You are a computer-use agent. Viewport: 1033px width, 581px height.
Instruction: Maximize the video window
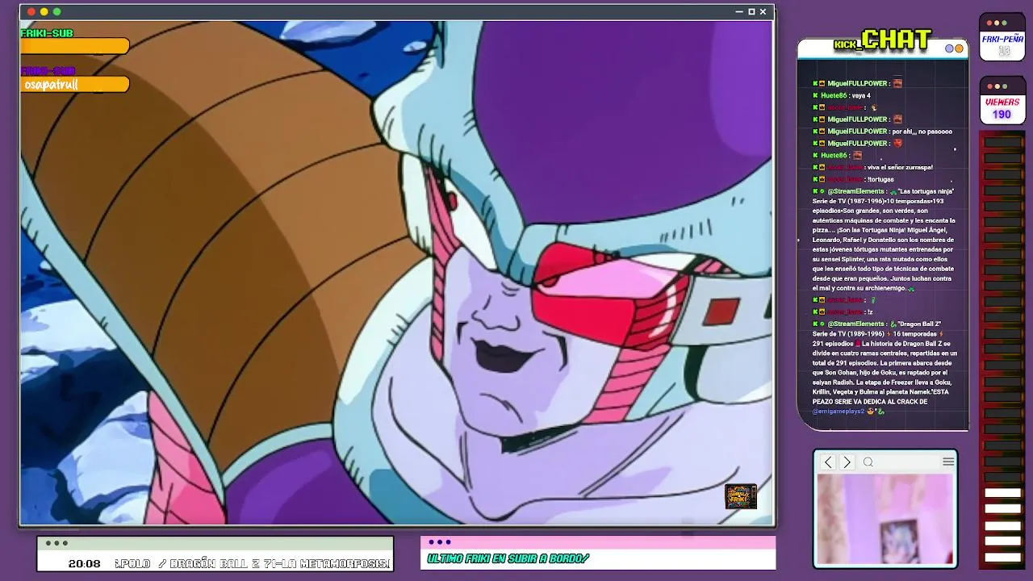pyautogui.click(x=751, y=12)
